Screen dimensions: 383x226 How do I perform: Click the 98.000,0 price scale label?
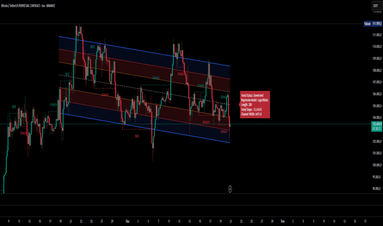click(x=377, y=189)
